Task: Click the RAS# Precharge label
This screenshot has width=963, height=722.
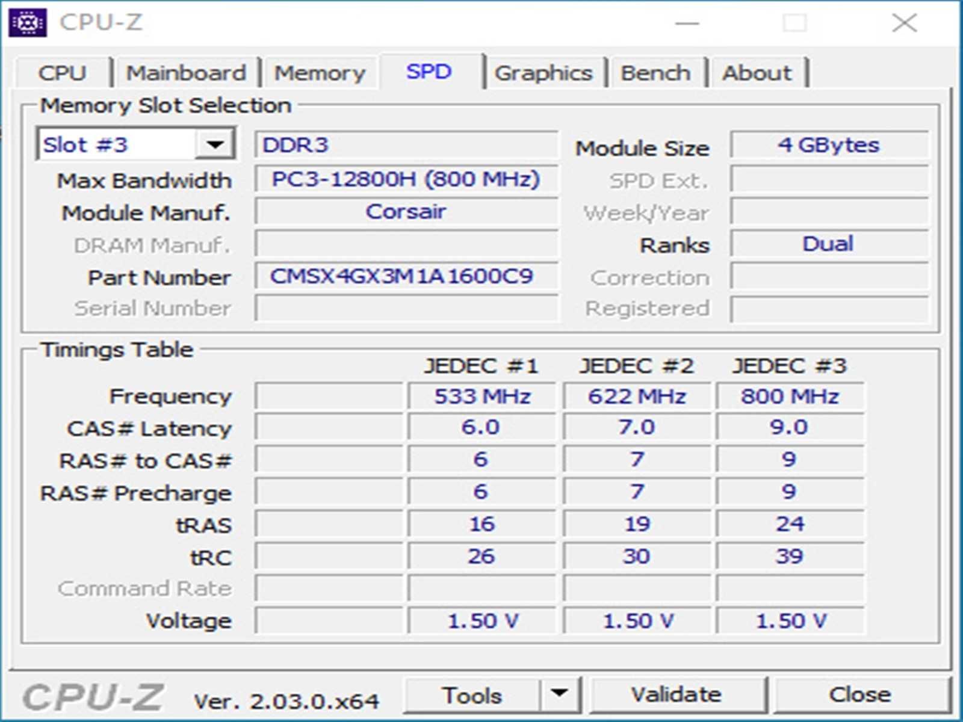Action: [135, 493]
